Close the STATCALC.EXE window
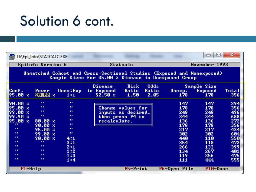The width and height of the screenshot is (256, 192). point(232,55)
